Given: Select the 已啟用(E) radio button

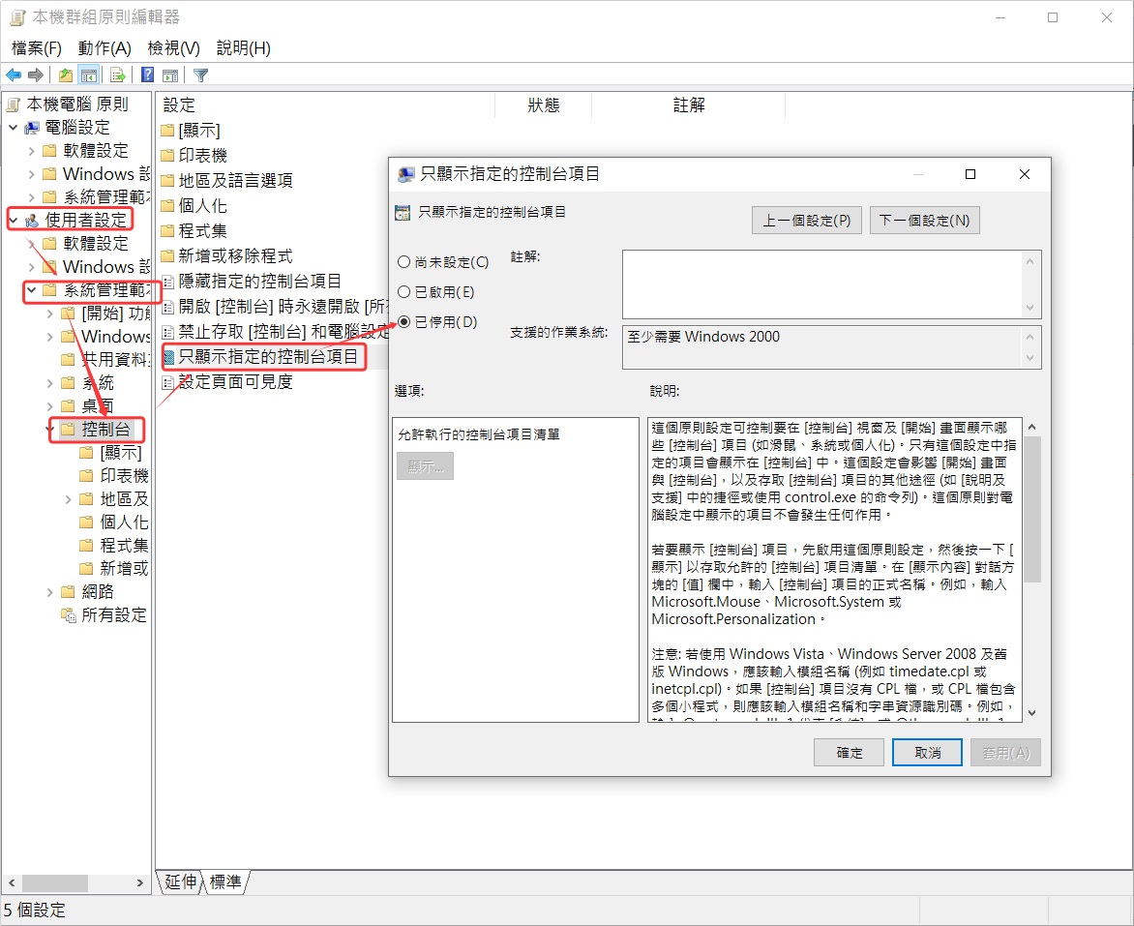Looking at the screenshot, I should (404, 291).
